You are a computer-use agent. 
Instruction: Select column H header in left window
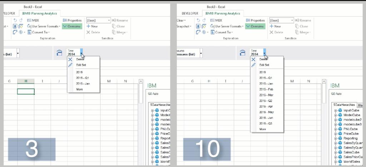(26, 81)
